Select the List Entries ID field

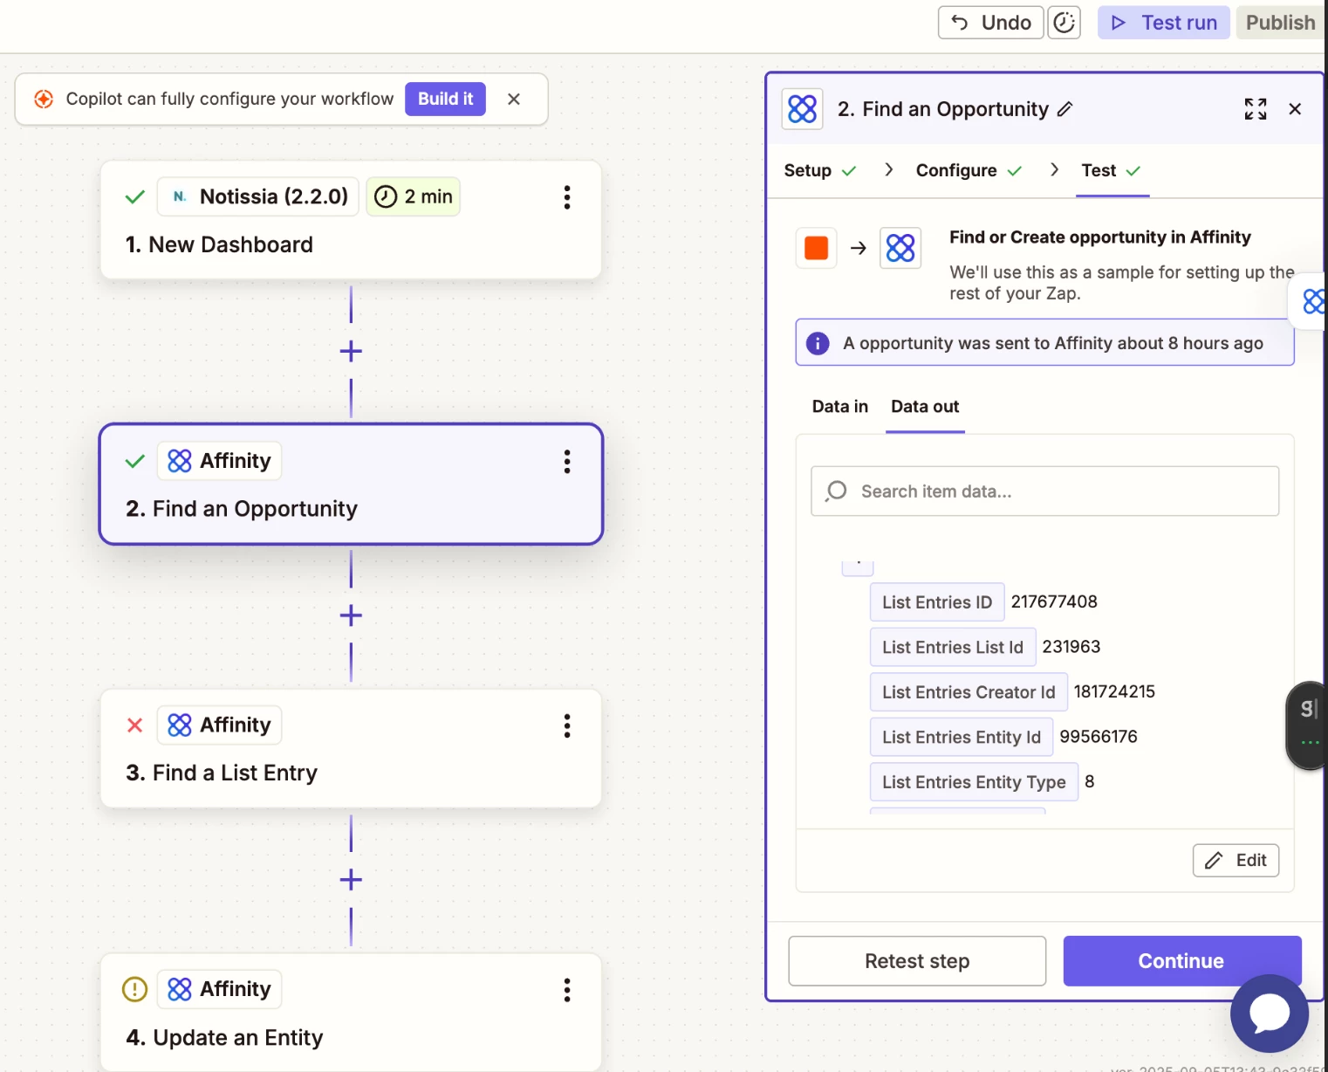tap(937, 602)
